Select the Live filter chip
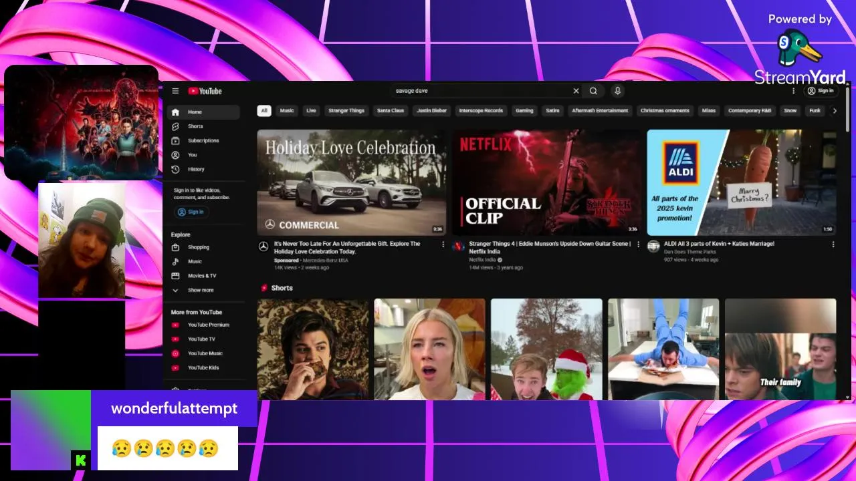The height and width of the screenshot is (481, 856). click(x=311, y=111)
